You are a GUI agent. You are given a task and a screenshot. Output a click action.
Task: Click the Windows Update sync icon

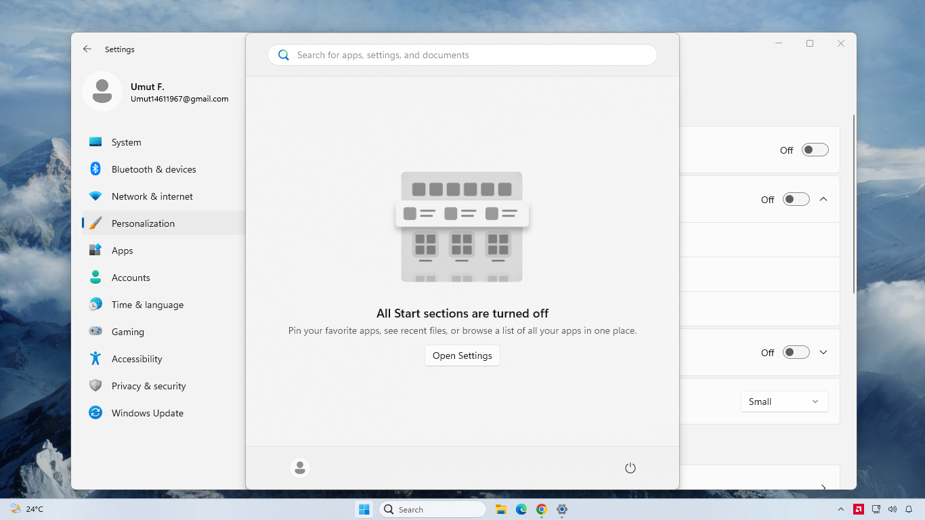tap(95, 413)
